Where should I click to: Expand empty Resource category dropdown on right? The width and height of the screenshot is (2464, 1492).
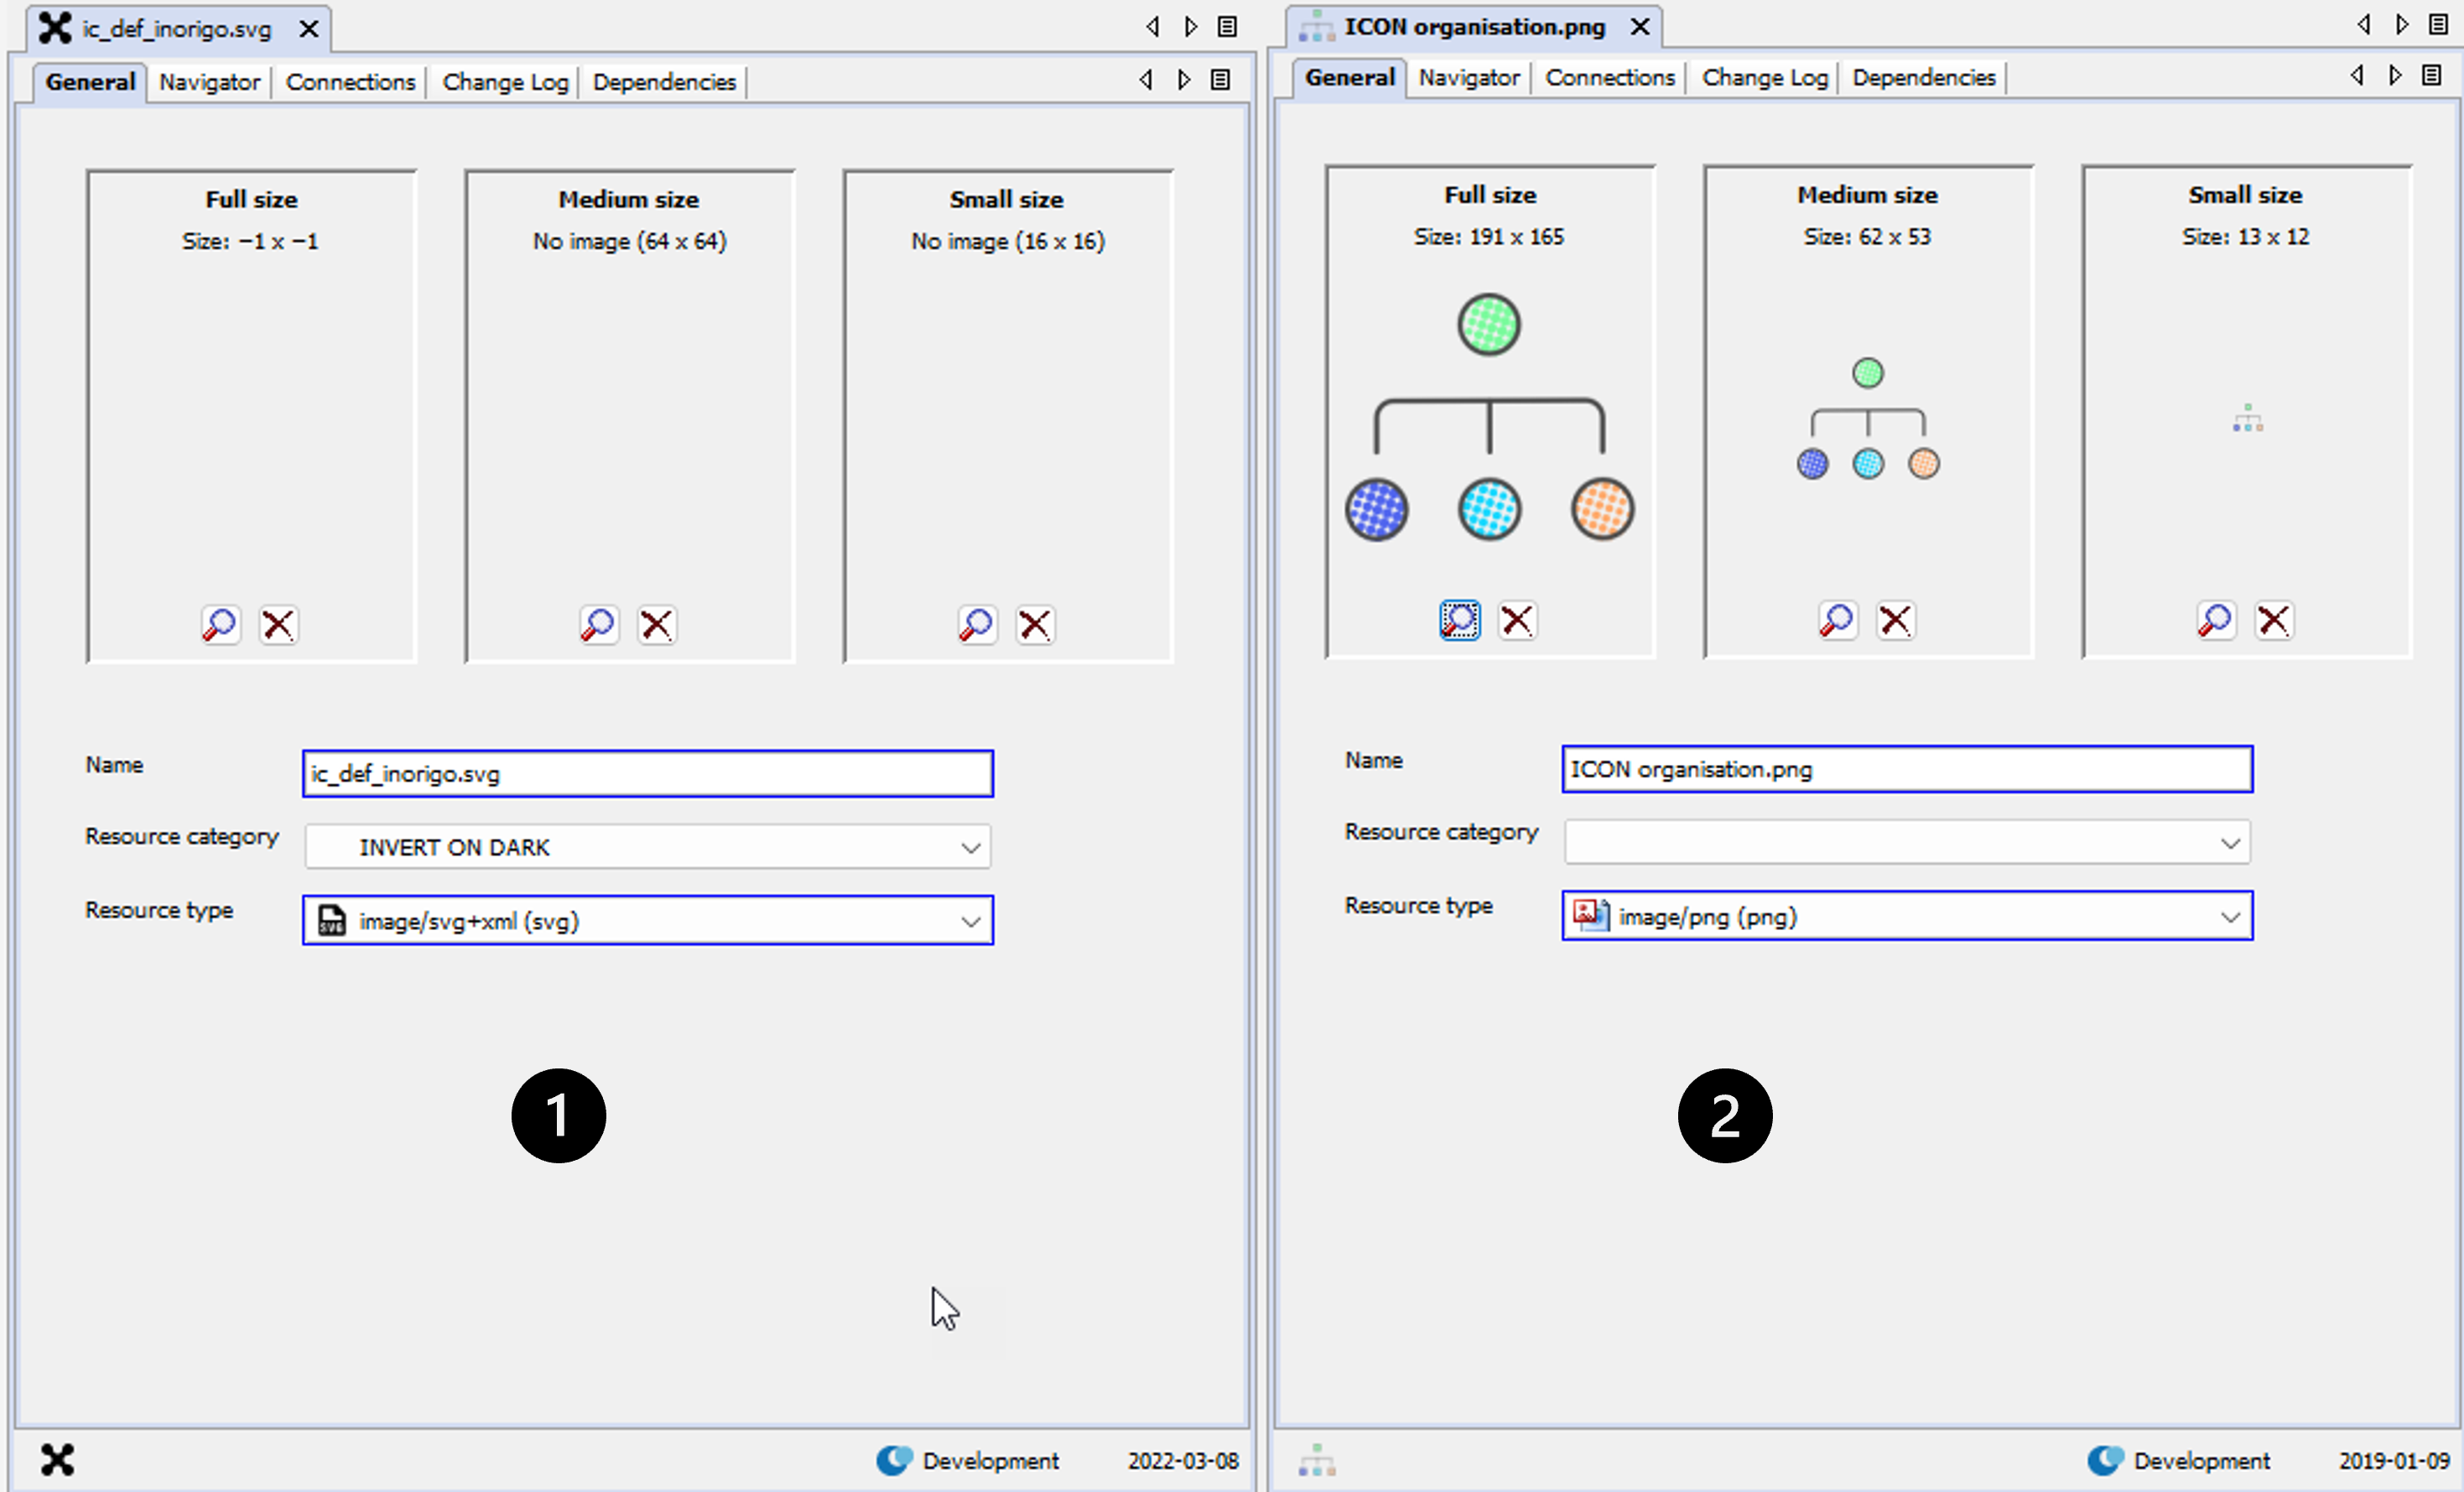click(2229, 843)
